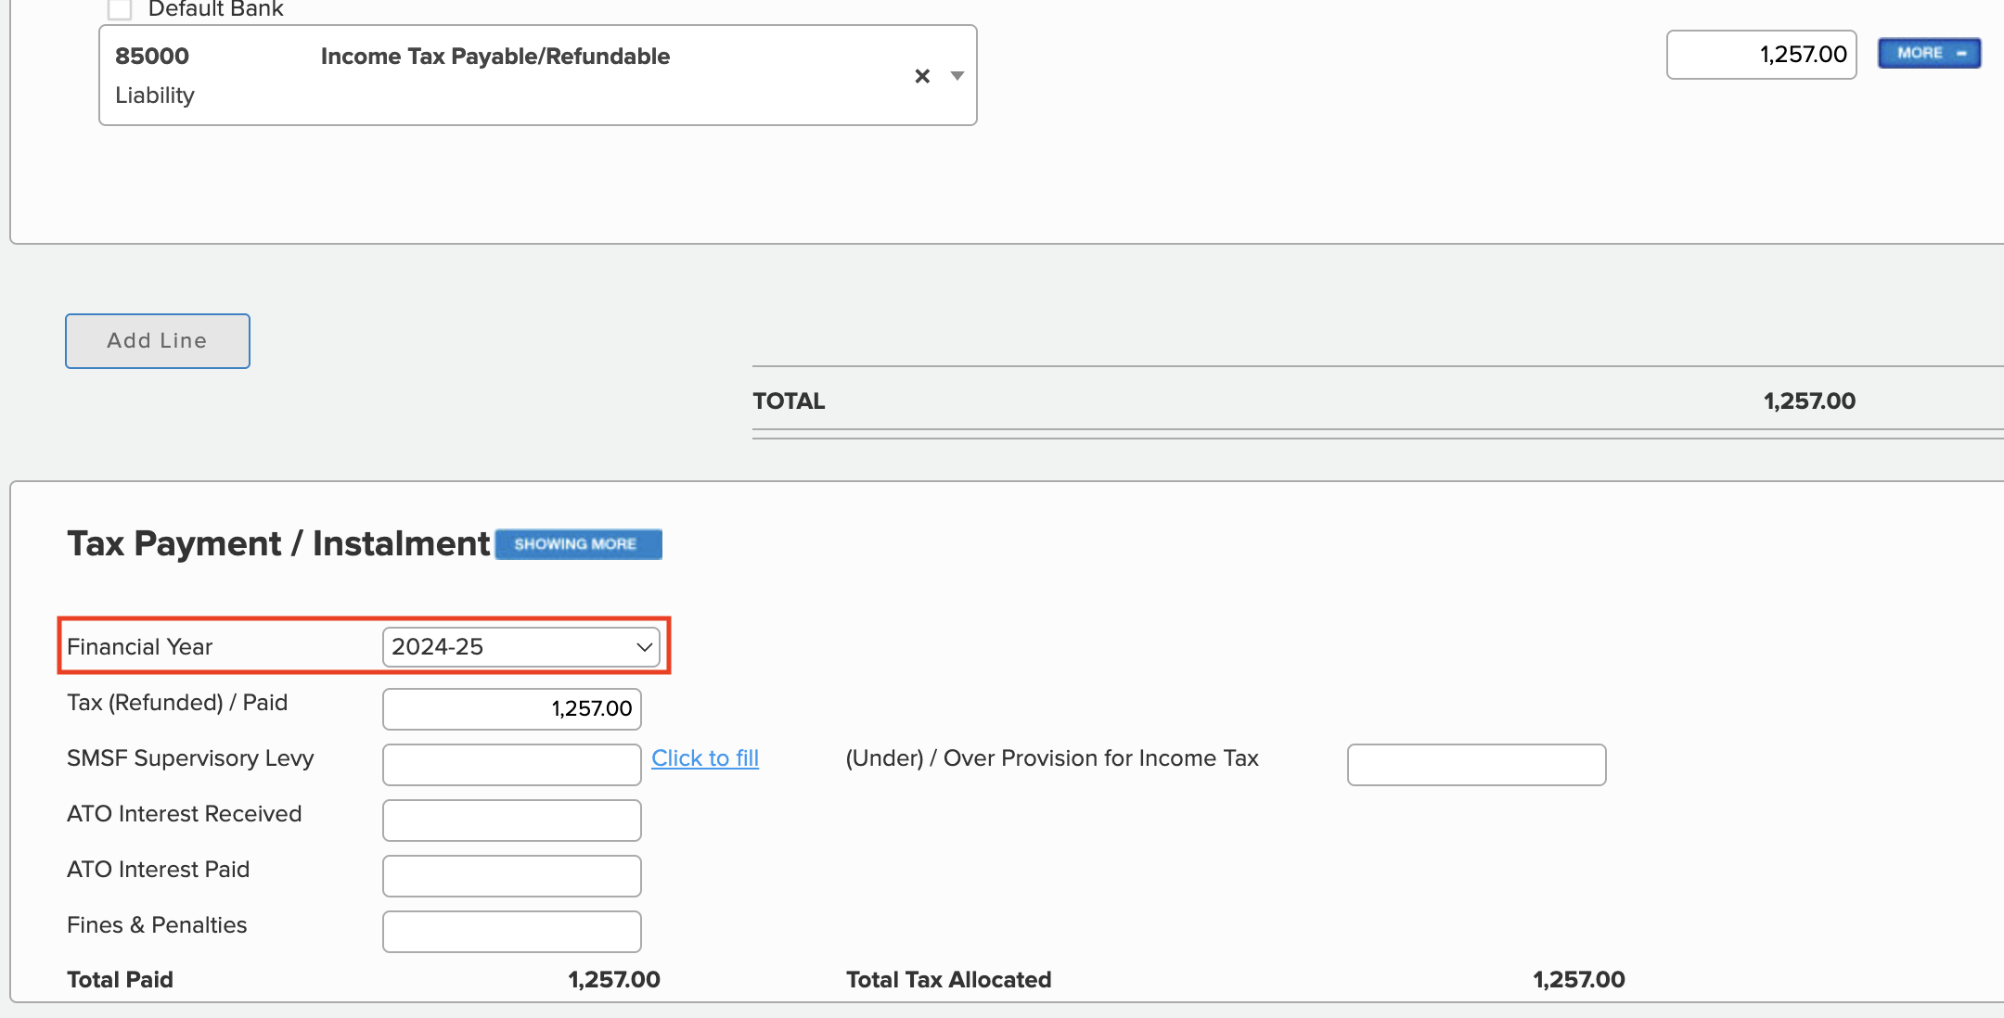Click the SMSF Supervisory Levy input box
The height and width of the screenshot is (1018, 2004).
[x=510, y=764]
